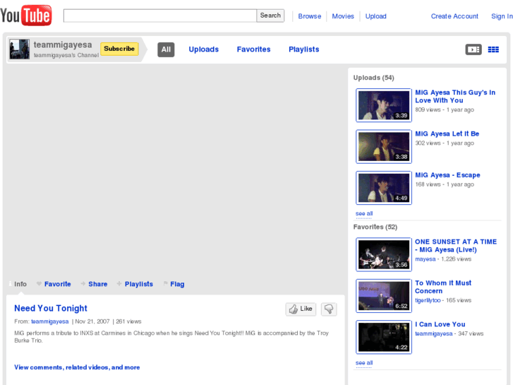Open thumbnail of This Guy's In Love With You

click(x=384, y=105)
